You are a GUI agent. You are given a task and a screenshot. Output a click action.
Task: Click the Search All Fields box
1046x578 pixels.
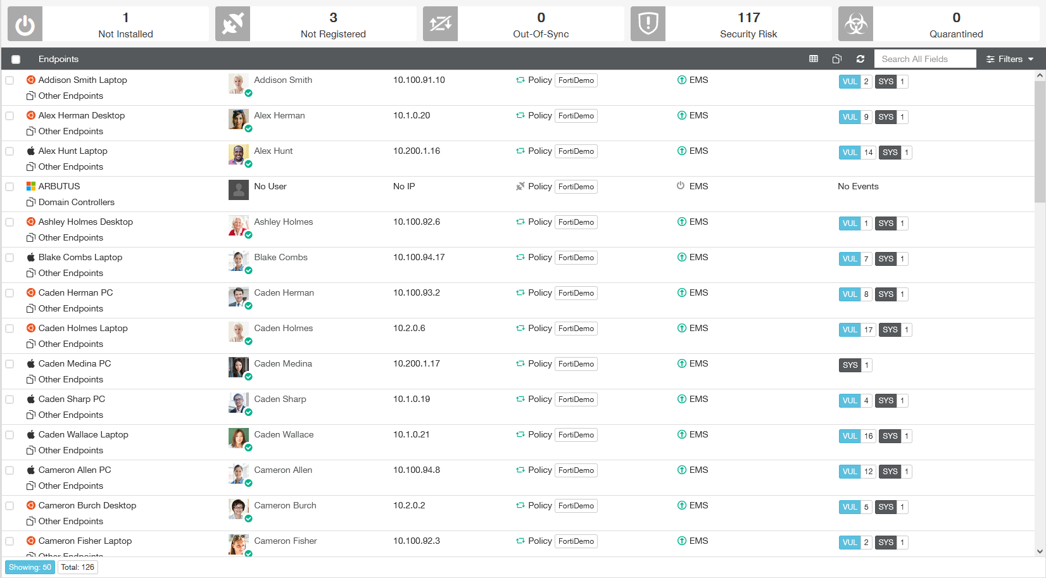(x=924, y=59)
